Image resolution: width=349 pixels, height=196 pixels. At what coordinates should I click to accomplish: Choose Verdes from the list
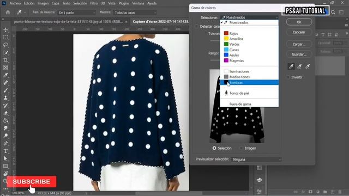pos(249,44)
